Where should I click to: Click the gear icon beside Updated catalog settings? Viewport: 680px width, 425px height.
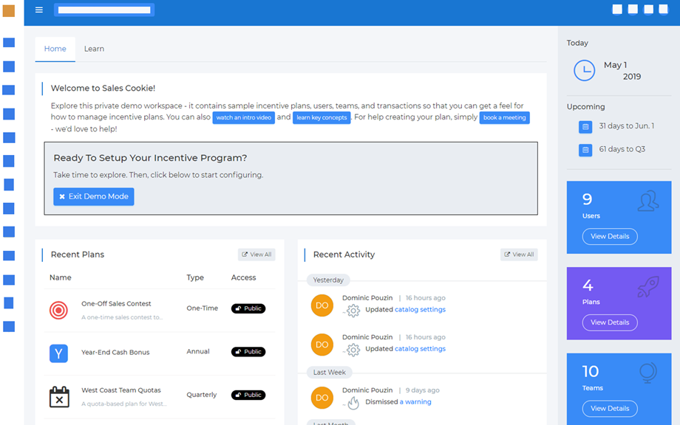353,311
